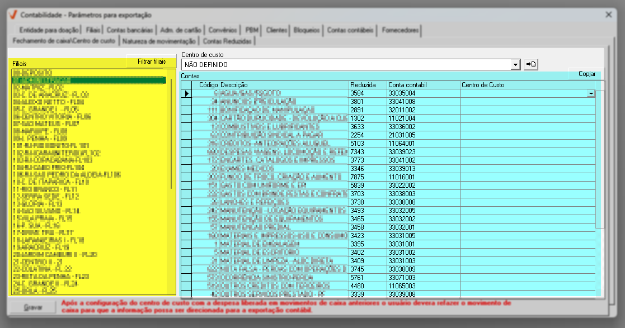Click the current-row arrow marker in the Contas grid
The height and width of the screenshot is (328, 625).
click(186, 93)
